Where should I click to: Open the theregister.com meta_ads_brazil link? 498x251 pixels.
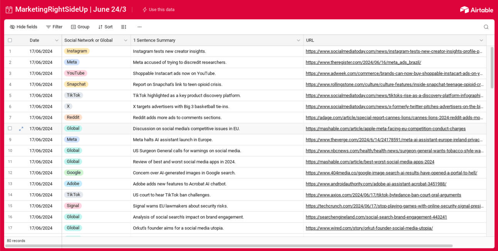coord(363,62)
